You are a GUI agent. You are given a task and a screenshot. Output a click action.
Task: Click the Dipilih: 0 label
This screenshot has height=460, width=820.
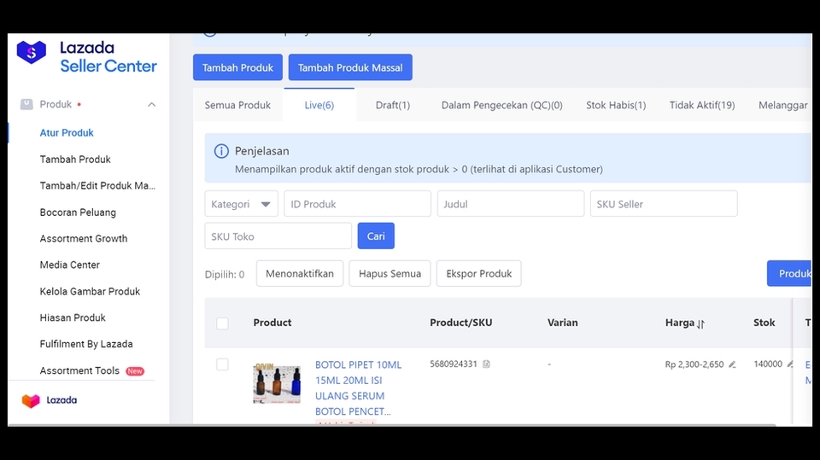click(x=225, y=275)
